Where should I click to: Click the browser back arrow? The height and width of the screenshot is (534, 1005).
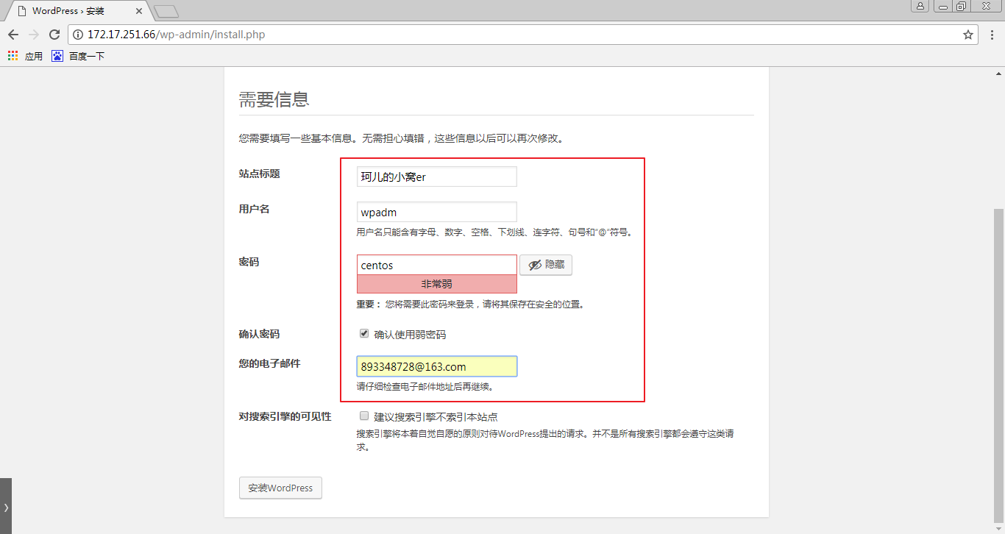click(x=13, y=35)
